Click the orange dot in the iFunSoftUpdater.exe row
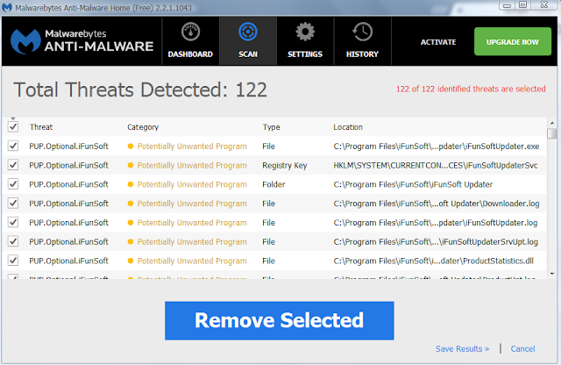The width and height of the screenshot is (561, 365). (x=131, y=147)
